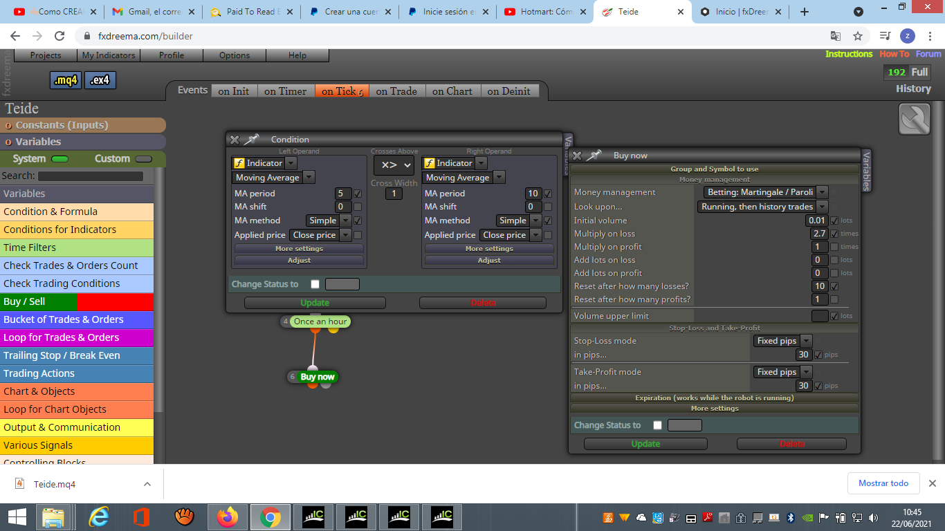Select the Once an hour block

coord(320,322)
